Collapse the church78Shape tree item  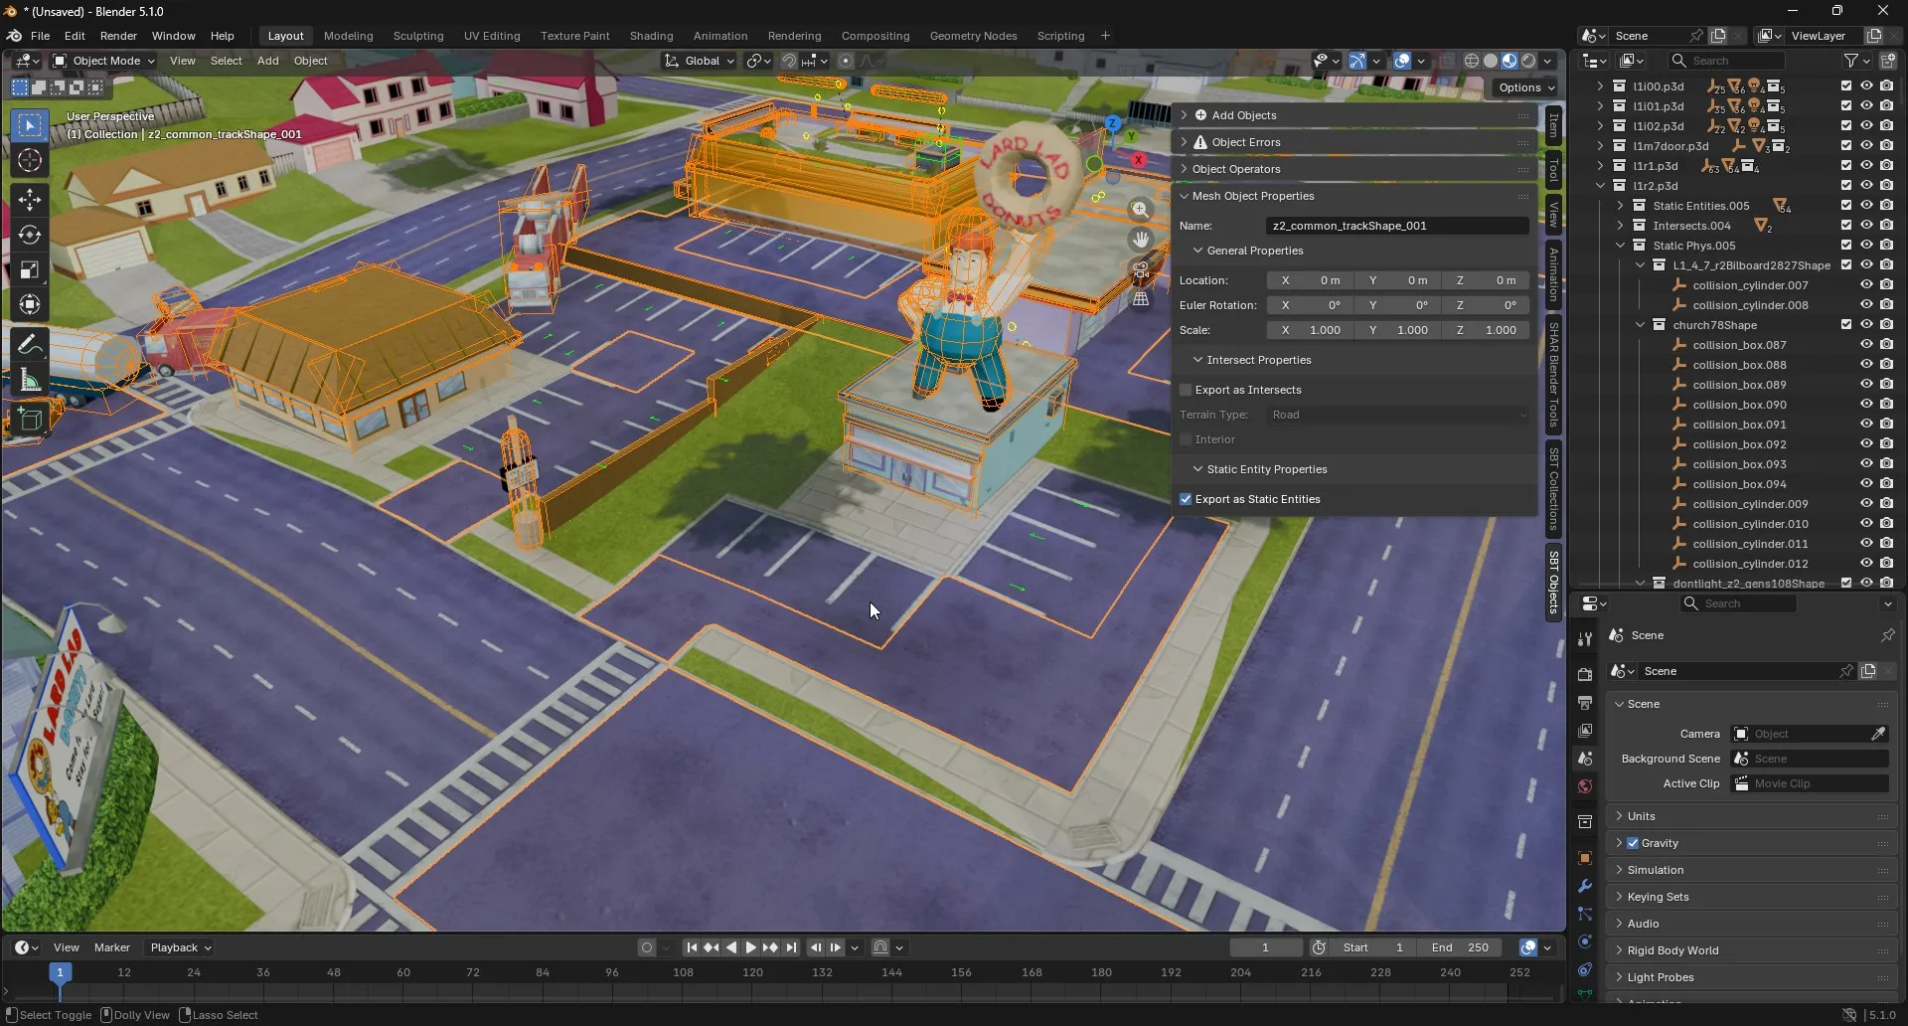pyautogui.click(x=1641, y=325)
